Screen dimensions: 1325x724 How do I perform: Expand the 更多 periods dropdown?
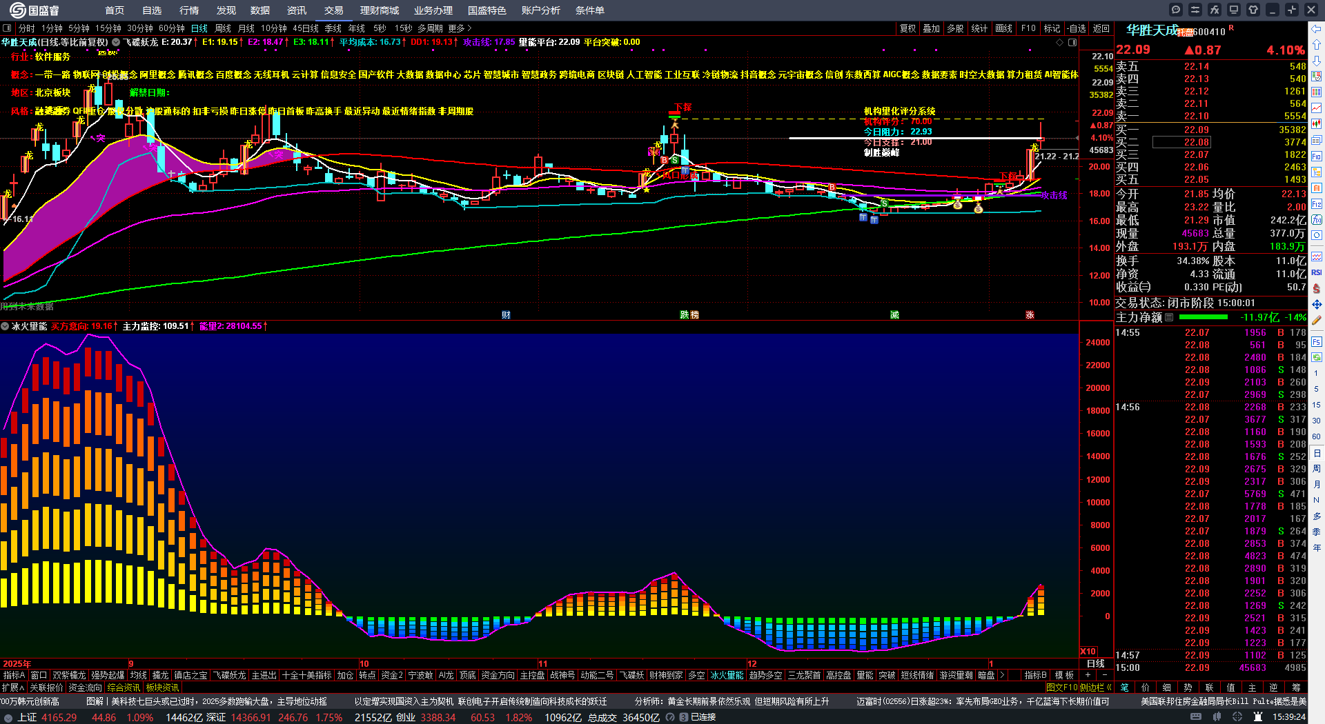[460, 28]
